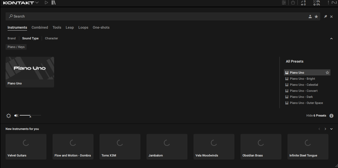Switch to the Loops tab
The height and width of the screenshot is (168, 338).
tap(83, 27)
